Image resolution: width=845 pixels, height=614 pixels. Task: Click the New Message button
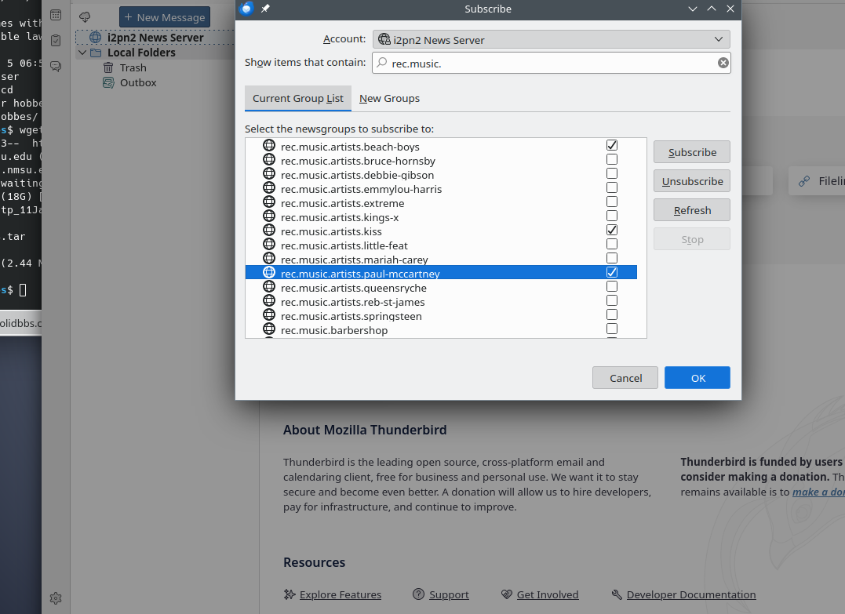pos(165,17)
